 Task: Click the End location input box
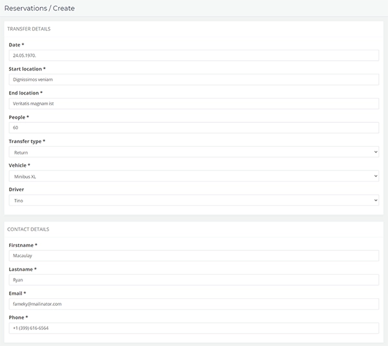[193, 103]
